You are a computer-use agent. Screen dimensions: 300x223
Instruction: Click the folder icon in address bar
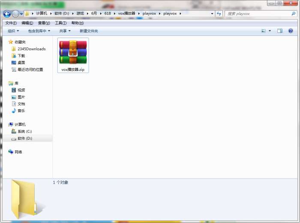tap(27, 14)
